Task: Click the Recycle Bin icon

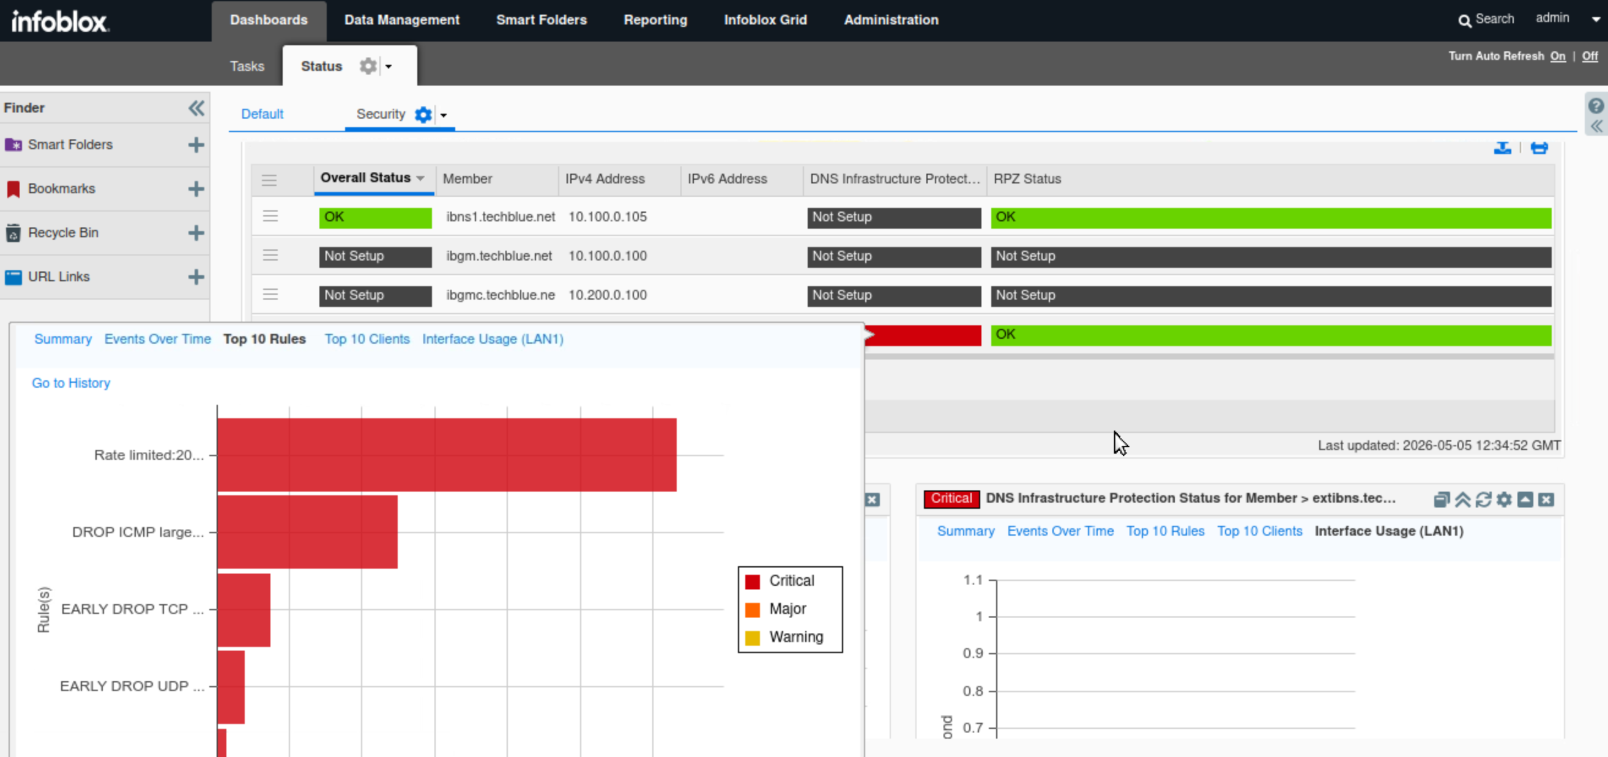Action: 13,233
